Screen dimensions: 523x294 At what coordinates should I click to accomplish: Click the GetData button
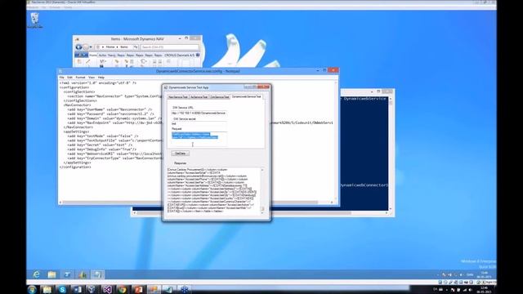(x=180, y=154)
